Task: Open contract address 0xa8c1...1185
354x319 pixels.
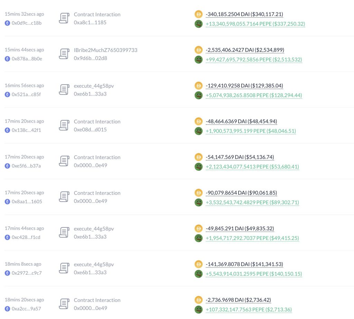Action: click(x=90, y=23)
